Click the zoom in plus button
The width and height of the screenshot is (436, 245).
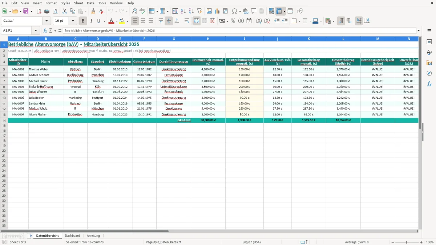421,242
